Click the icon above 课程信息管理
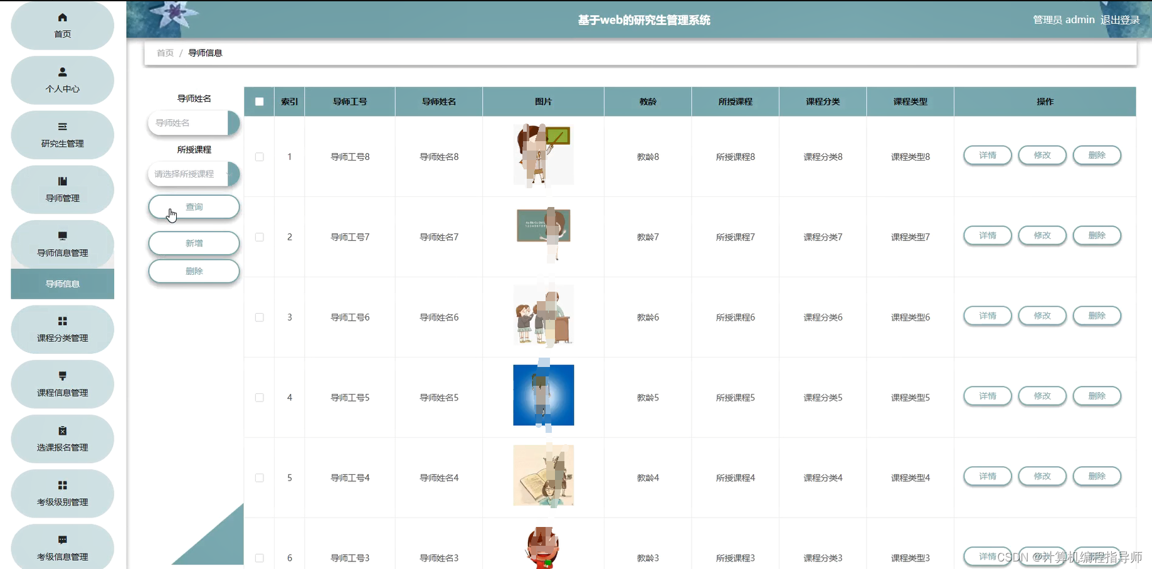Screen dimensions: 1152x569 tap(62, 376)
